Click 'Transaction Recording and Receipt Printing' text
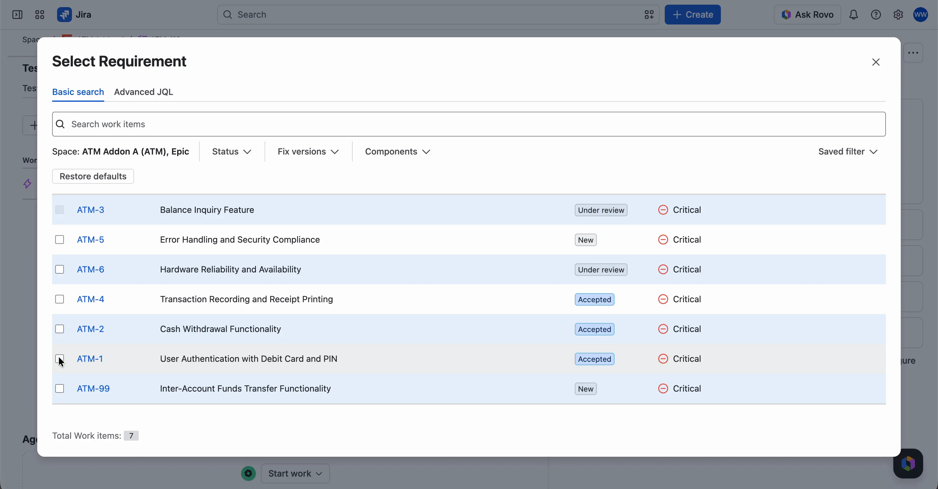The height and width of the screenshot is (489, 938). click(x=247, y=299)
